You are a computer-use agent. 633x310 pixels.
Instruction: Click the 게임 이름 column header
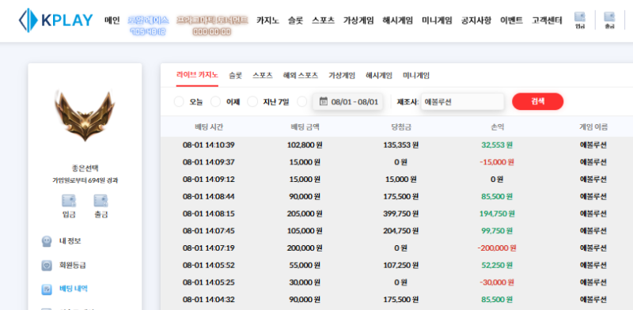(x=593, y=127)
